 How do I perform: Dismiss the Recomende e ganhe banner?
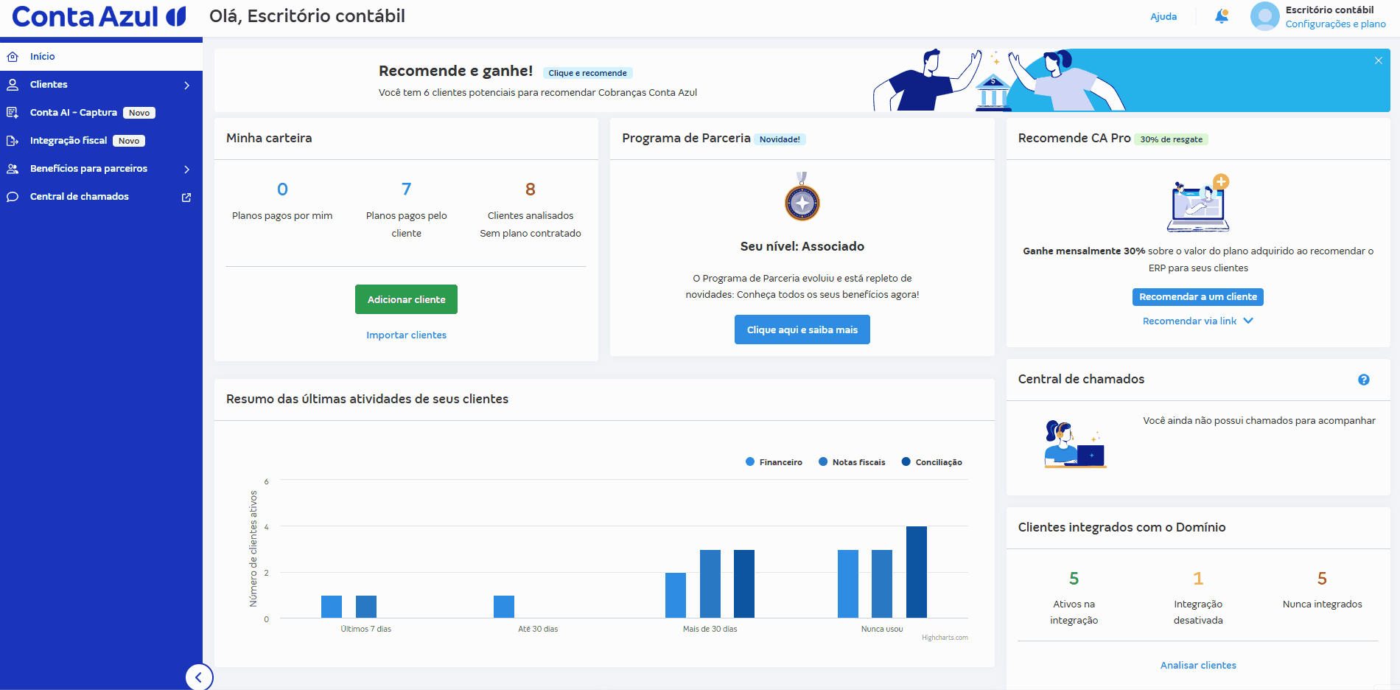click(1378, 60)
